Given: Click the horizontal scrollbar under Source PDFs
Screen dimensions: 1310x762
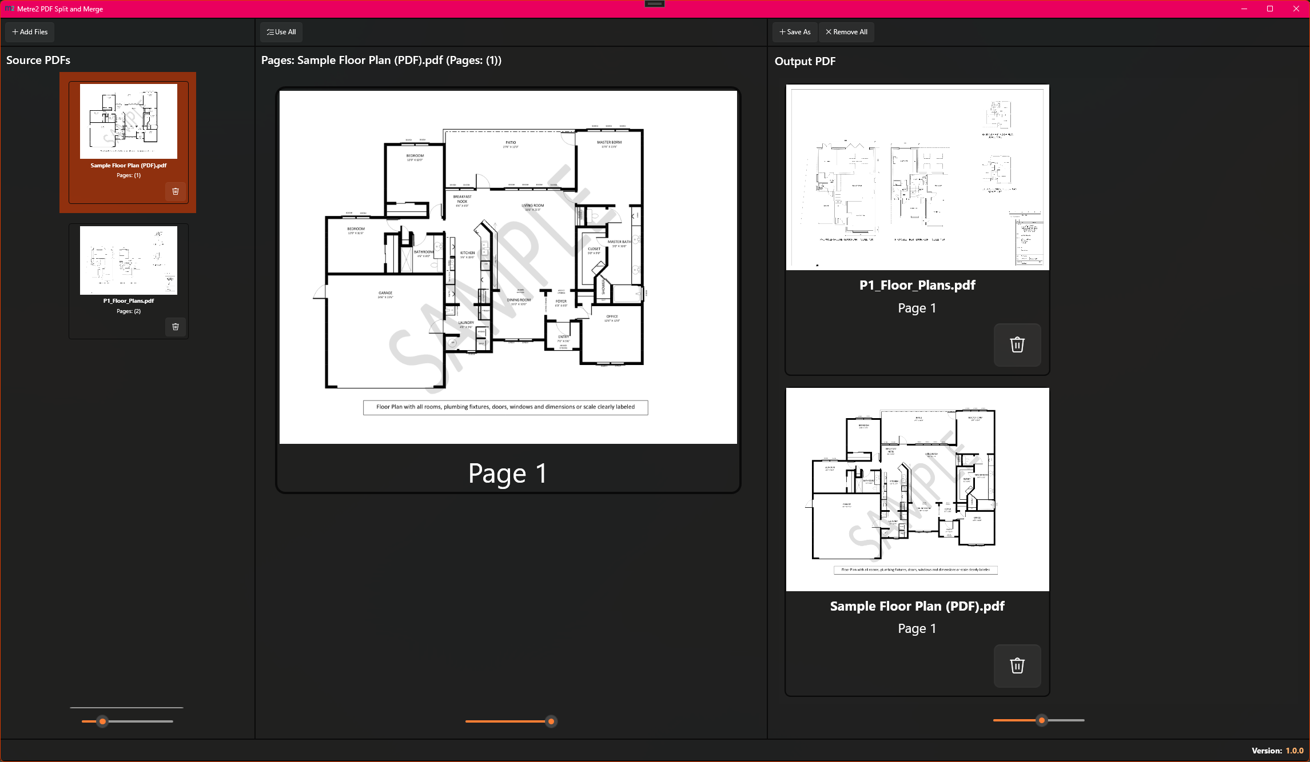Looking at the screenshot, I should [126, 708].
